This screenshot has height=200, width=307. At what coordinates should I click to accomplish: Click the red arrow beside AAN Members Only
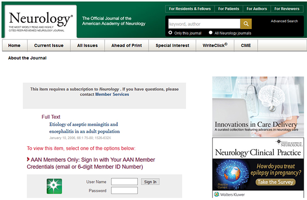(28, 159)
